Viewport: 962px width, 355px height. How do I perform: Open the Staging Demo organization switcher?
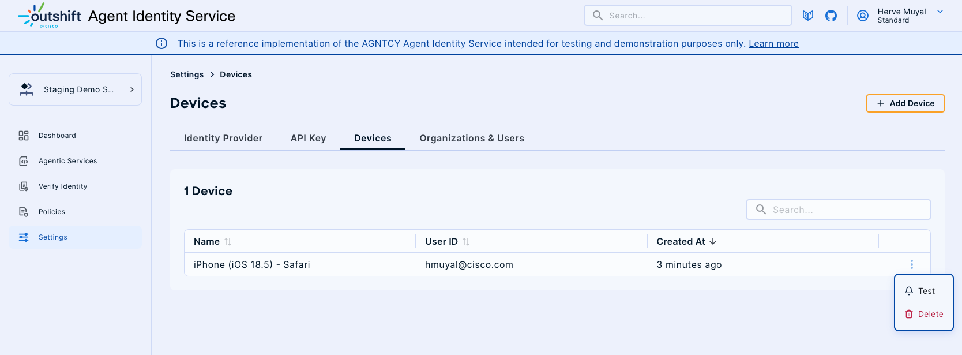[x=75, y=89]
